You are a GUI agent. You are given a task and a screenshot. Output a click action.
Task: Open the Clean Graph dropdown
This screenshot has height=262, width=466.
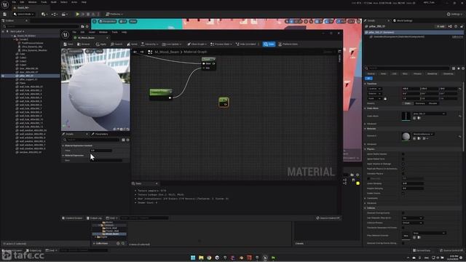click(197, 44)
